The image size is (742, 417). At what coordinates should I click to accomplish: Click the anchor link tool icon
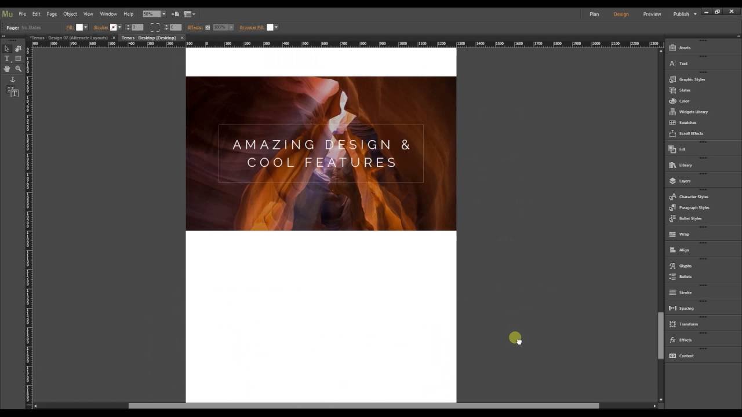click(13, 79)
